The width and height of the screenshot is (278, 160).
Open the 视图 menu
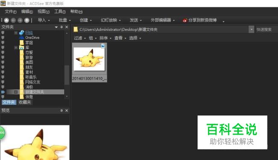click(x=44, y=12)
